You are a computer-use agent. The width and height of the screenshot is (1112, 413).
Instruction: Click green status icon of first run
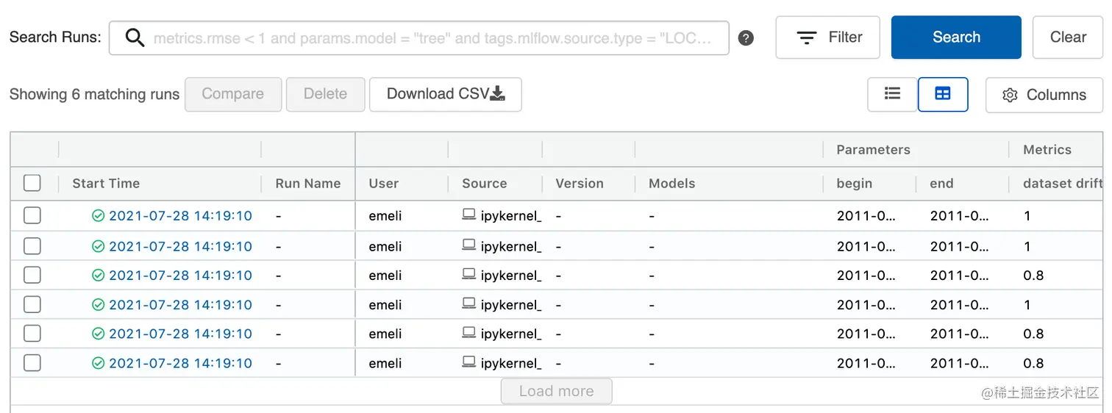pyautogui.click(x=98, y=216)
